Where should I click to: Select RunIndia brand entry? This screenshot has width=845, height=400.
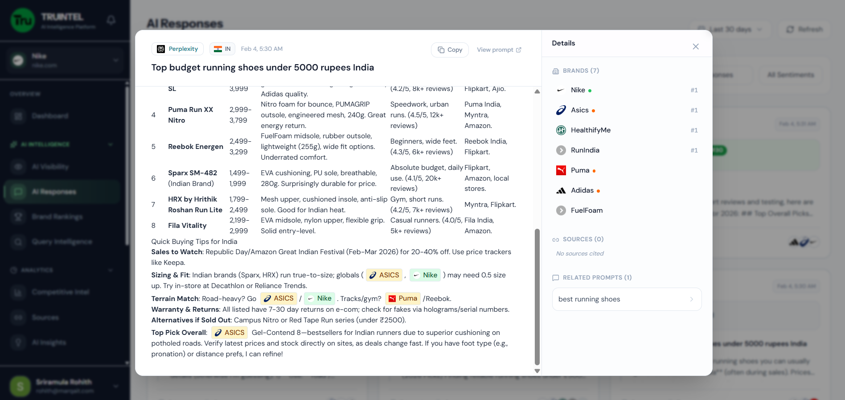click(x=585, y=150)
